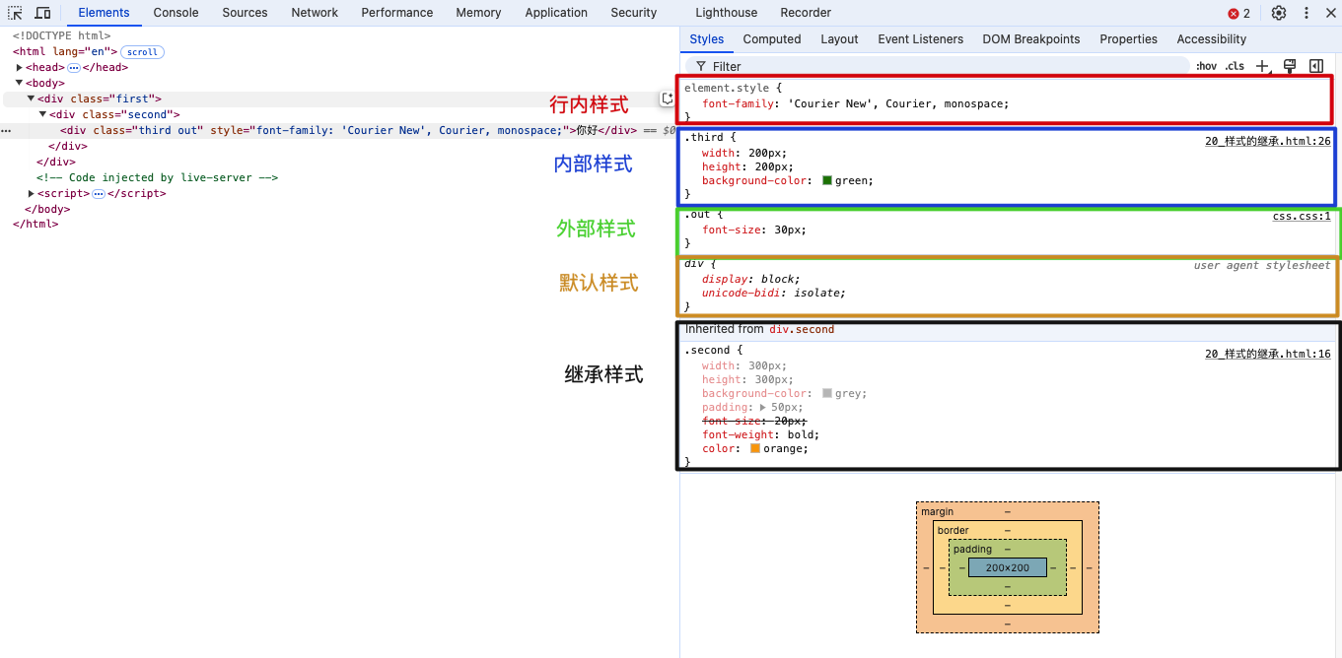Open source link 20_样式的继承.html:26

click(1267, 141)
